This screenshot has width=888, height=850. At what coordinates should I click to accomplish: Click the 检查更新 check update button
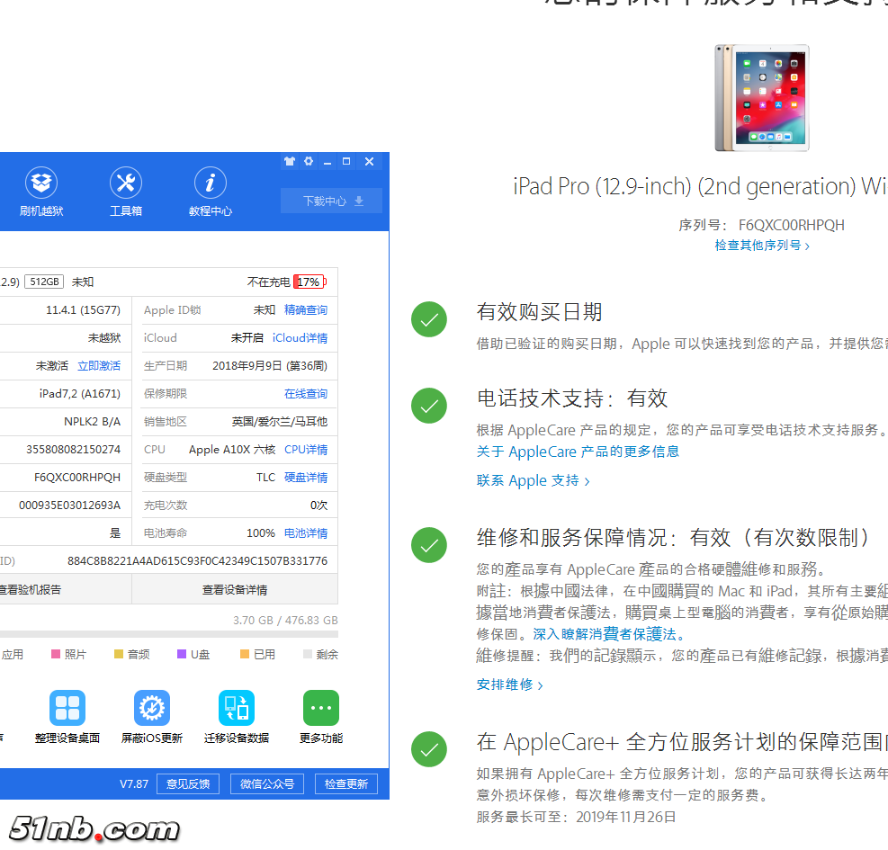[346, 784]
